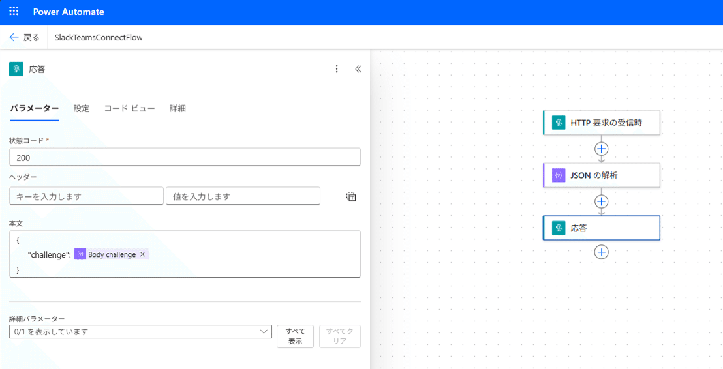
Task: Select the パラメーター tab
Action: tap(35, 109)
